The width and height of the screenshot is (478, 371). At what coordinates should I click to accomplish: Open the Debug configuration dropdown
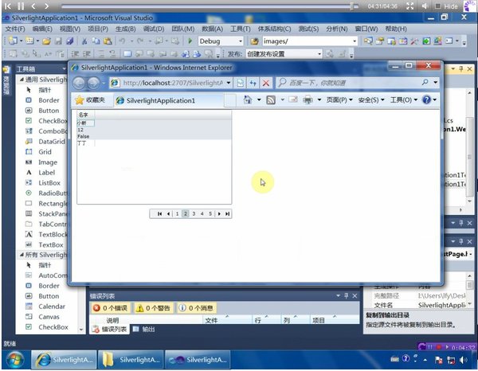pos(241,41)
